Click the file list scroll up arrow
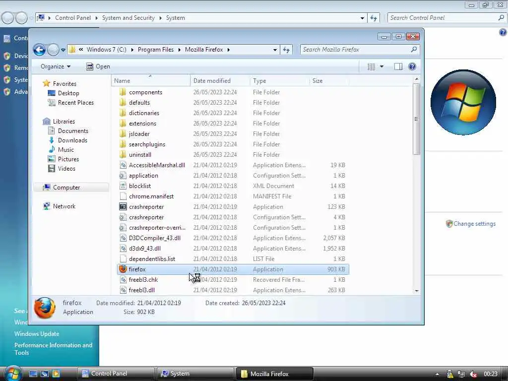This screenshot has height=381, width=508. pos(417,79)
